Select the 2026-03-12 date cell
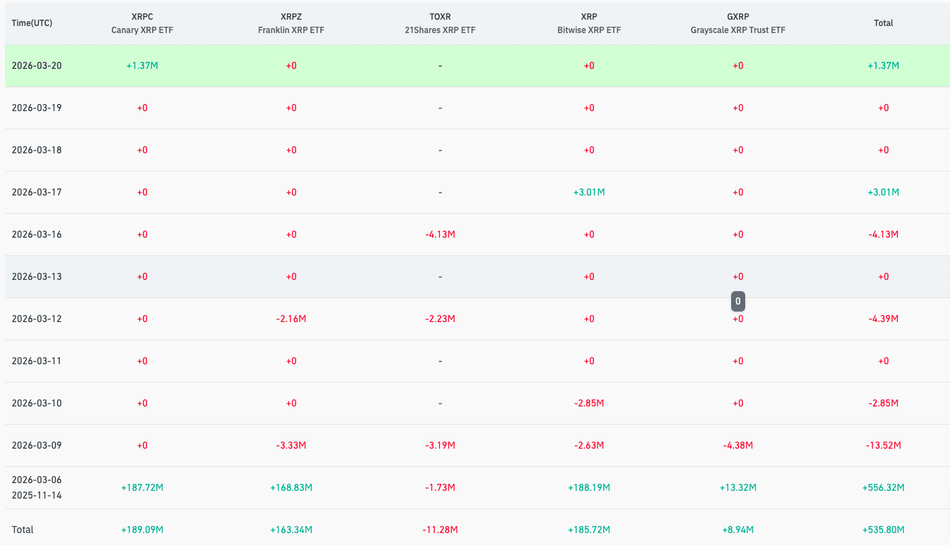This screenshot has width=950, height=545. [x=37, y=319]
